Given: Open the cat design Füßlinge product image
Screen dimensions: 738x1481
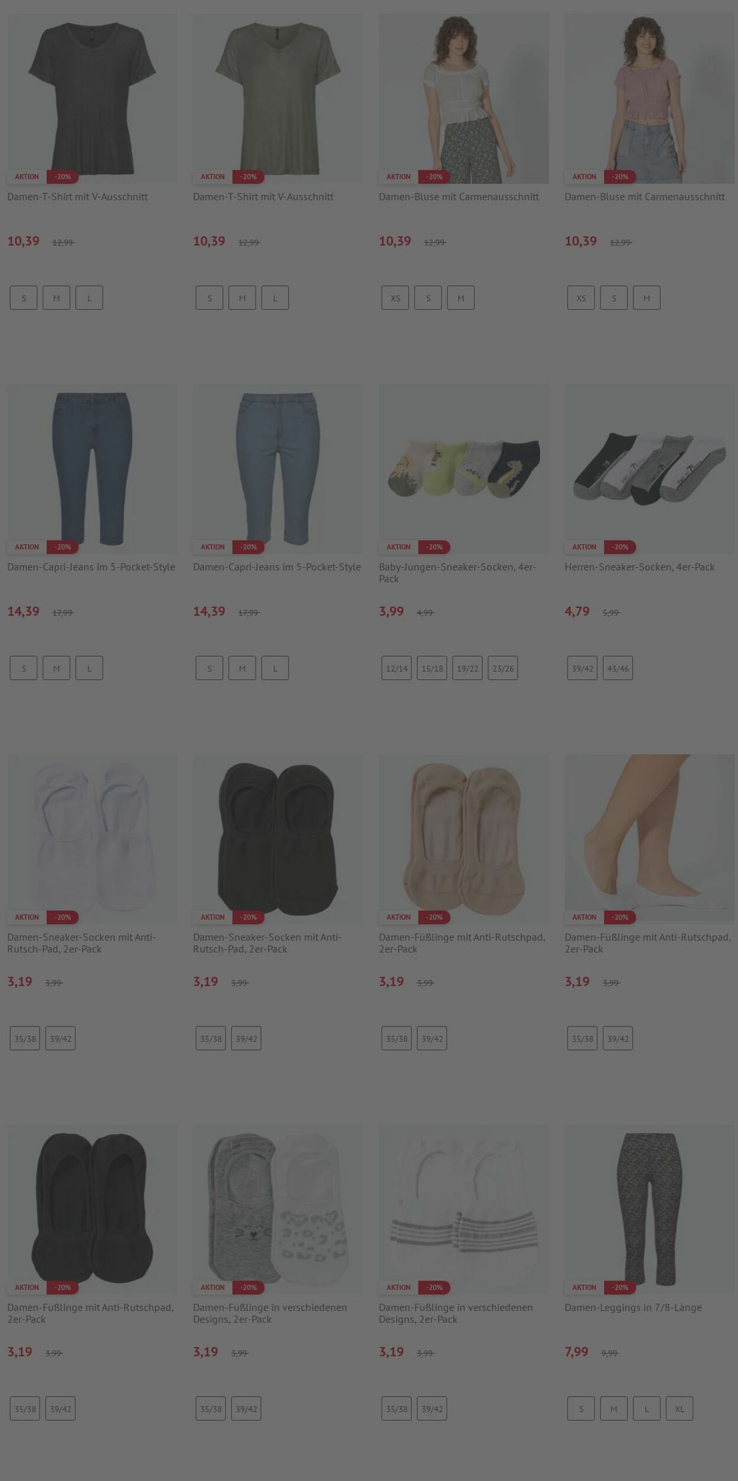Looking at the screenshot, I should pyautogui.click(x=277, y=1209).
